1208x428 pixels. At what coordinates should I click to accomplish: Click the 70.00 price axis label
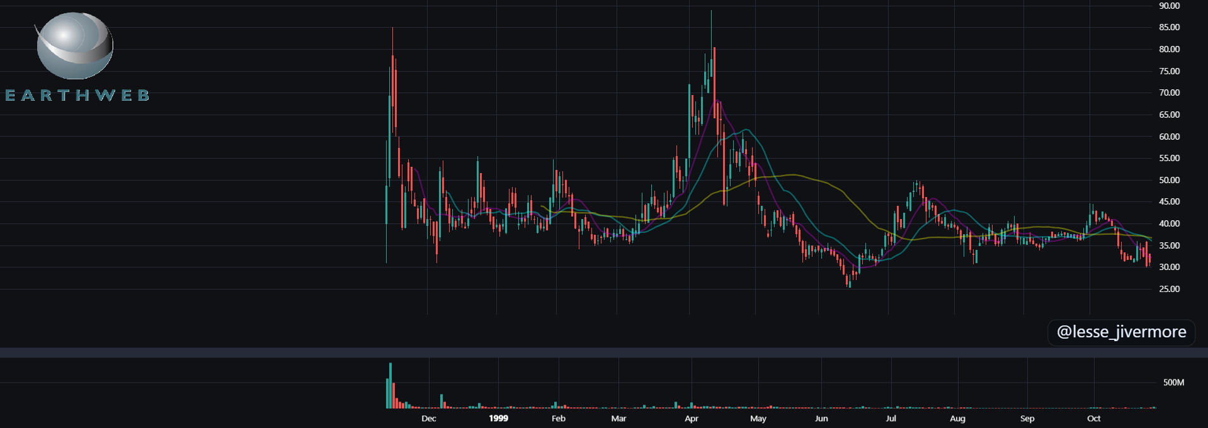click(x=1169, y=93)
